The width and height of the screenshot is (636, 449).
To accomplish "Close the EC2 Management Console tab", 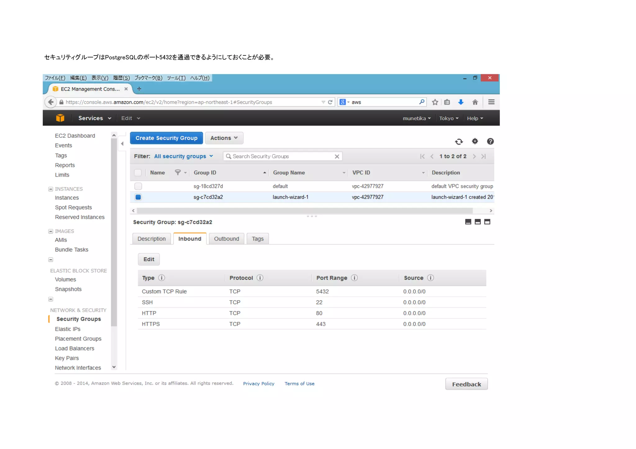I will 126,89.
